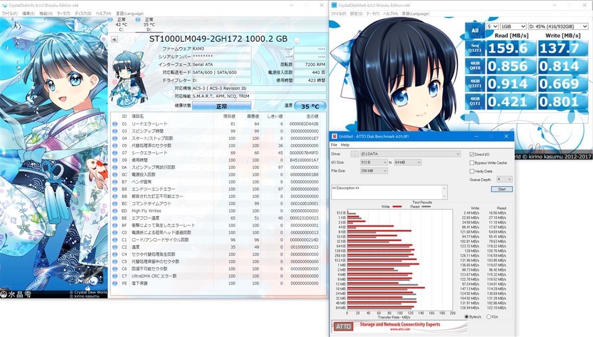Click status circle for スタート/ストップ回数 row

pos(115,138)
